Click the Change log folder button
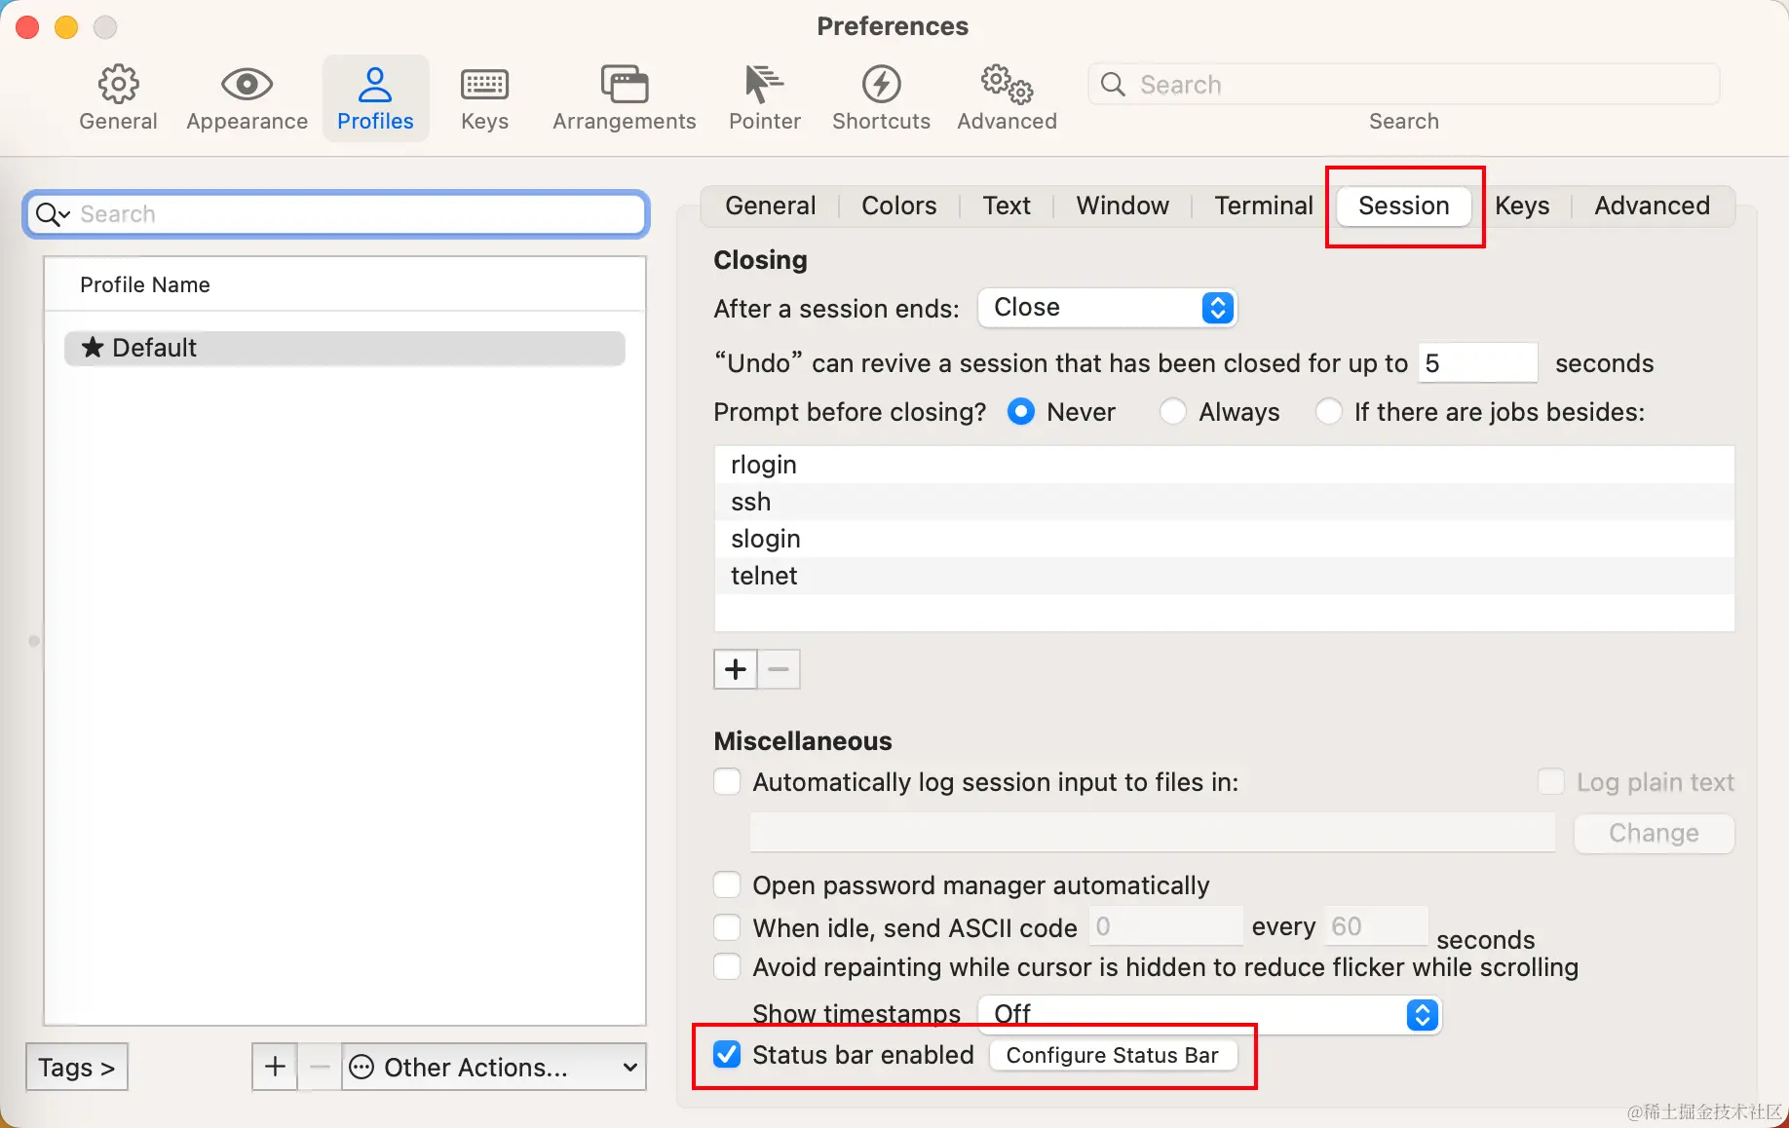Viewport: 1789px width, 1128px height. 1654,833
